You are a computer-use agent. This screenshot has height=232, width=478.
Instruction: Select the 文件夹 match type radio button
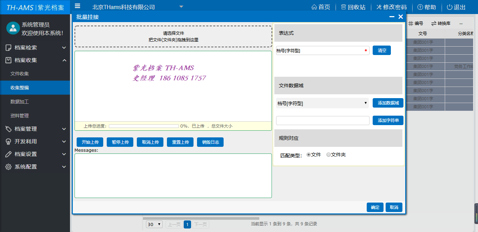coord(328,154)
